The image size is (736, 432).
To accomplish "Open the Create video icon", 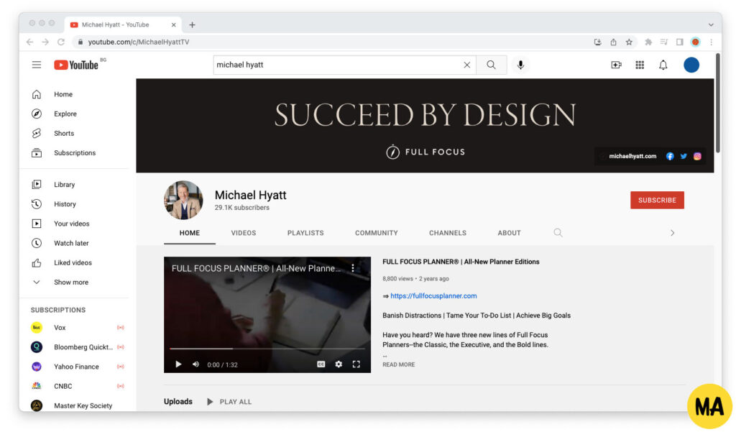I will 616,65.
